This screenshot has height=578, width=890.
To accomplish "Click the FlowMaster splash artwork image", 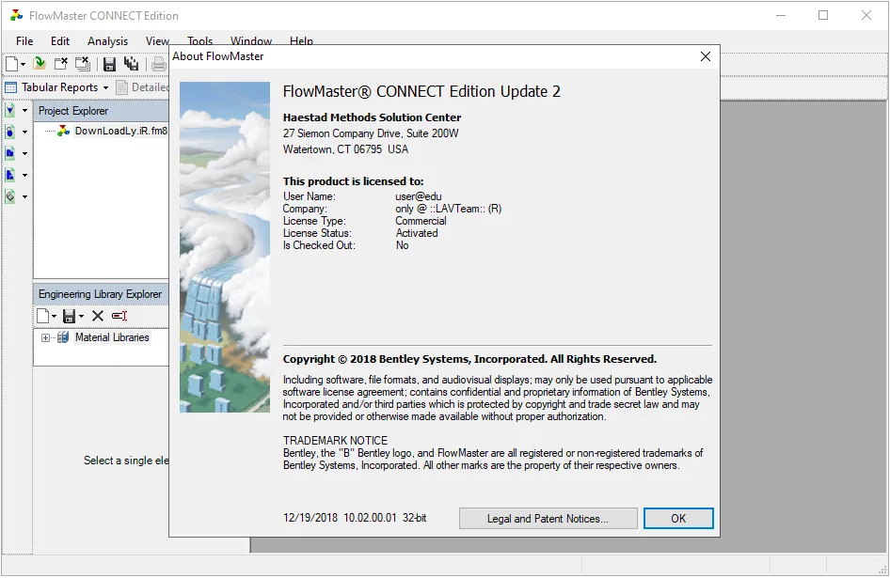I will pyautogui.click(x=225, y=247).
